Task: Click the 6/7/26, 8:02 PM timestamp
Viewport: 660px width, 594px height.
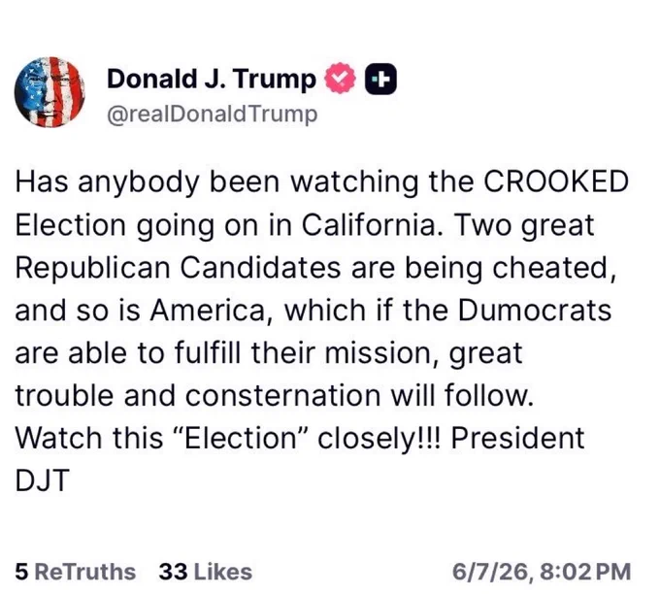Action: point(542,572)
